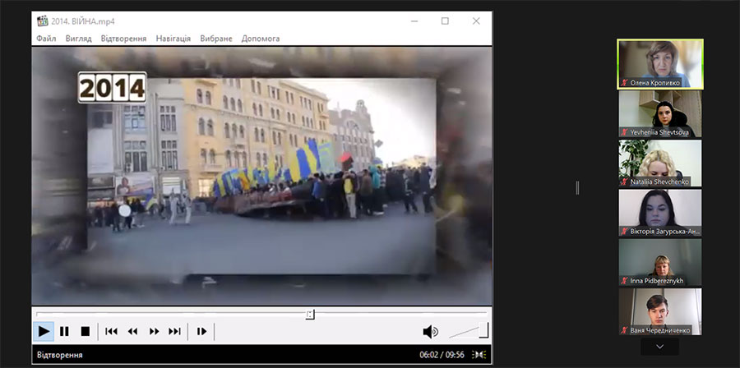The width and height of the screenshot is (740, 368).
Task: Pause the video playback
Action: click(64, 331)
